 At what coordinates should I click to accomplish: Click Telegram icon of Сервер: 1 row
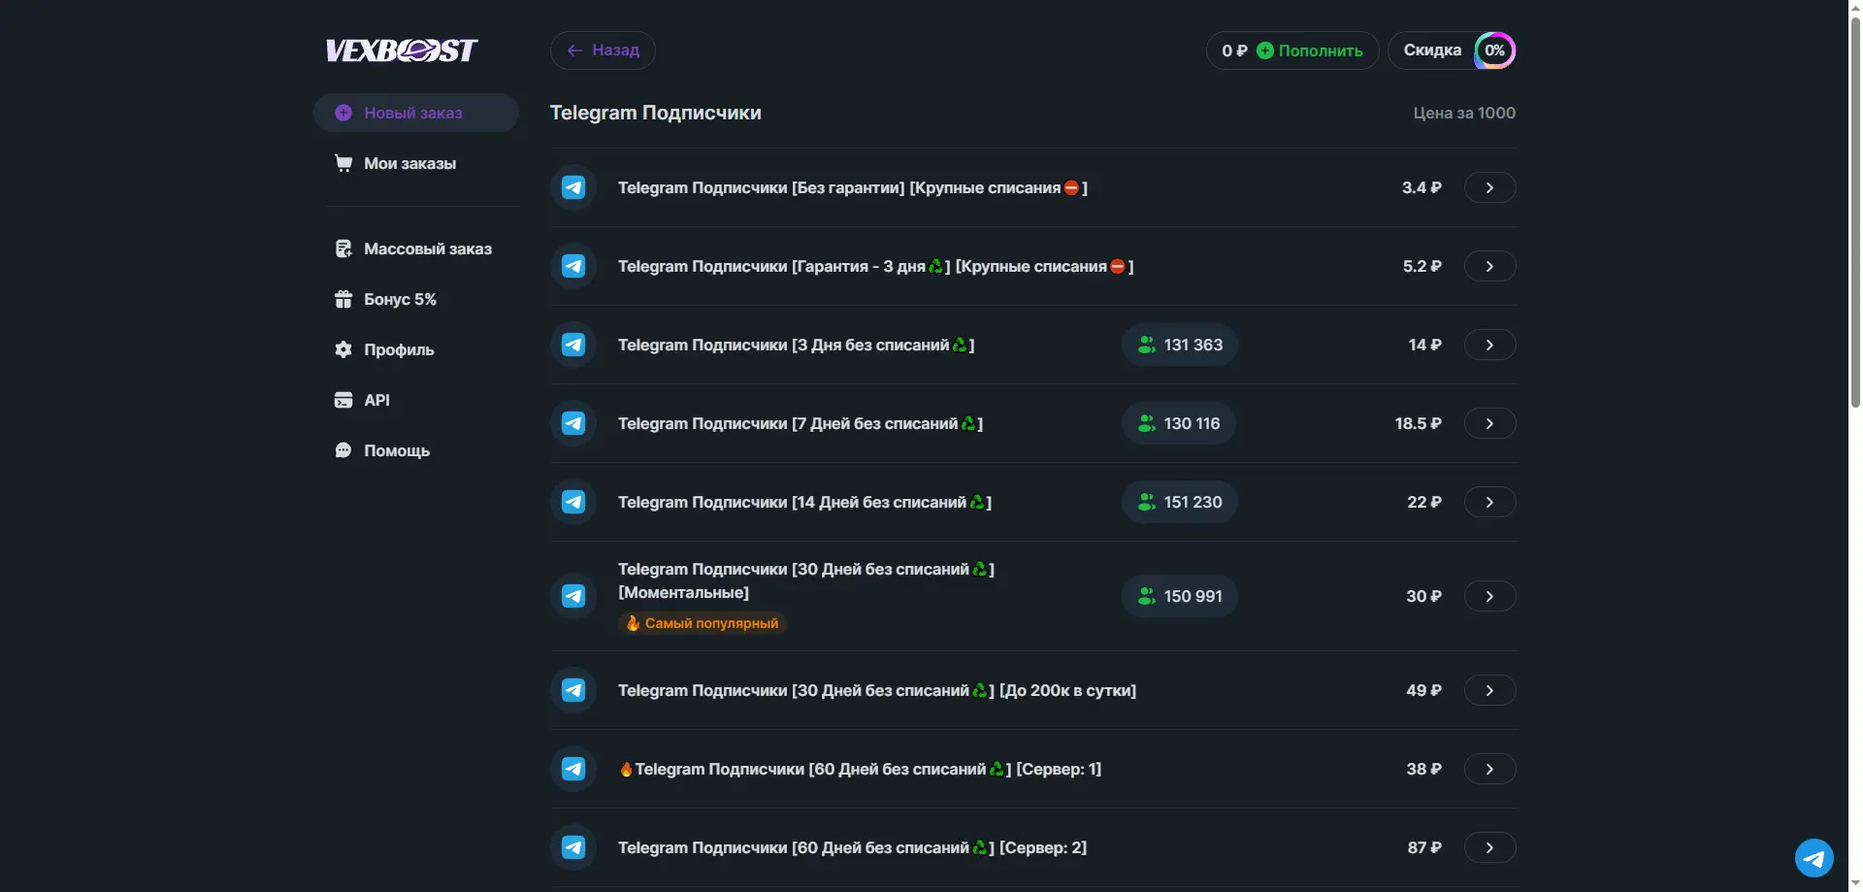click(x=573, y=769)
